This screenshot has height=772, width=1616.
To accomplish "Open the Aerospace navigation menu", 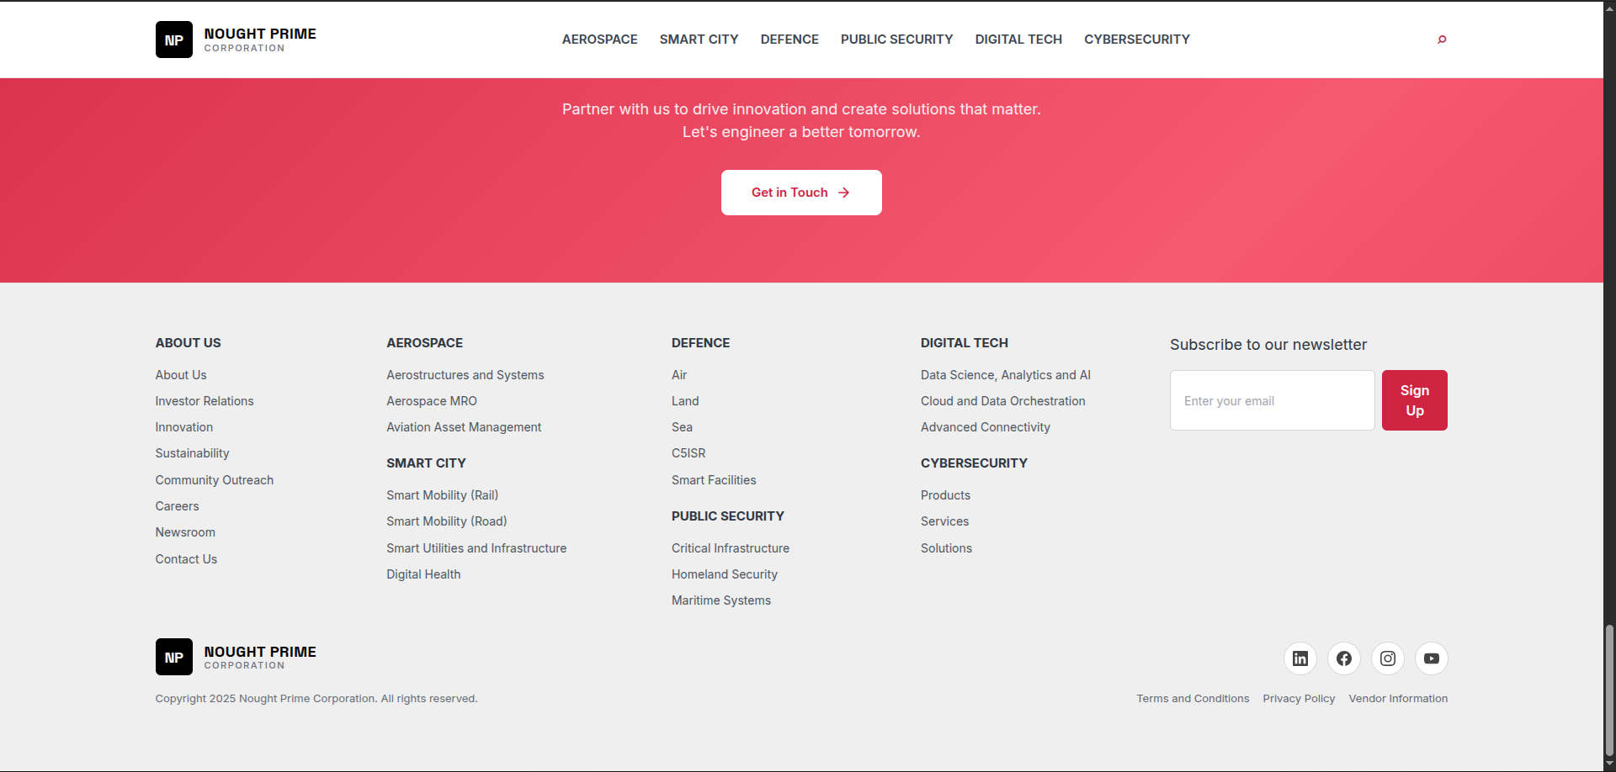I will pyautogui.click(x=599, y=40).
